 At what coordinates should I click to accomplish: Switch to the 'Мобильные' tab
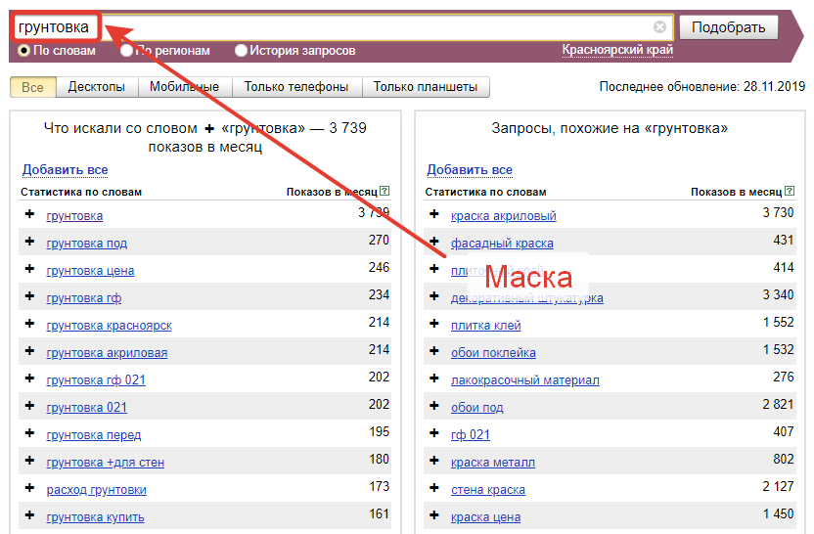point(184,87)
